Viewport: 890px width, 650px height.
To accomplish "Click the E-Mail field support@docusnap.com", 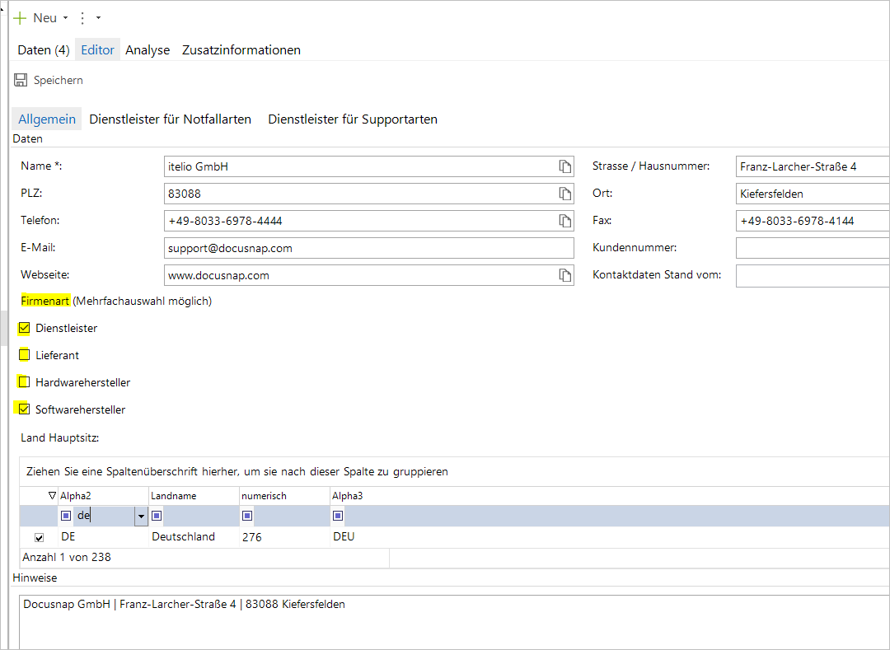I will click(369, 248).
